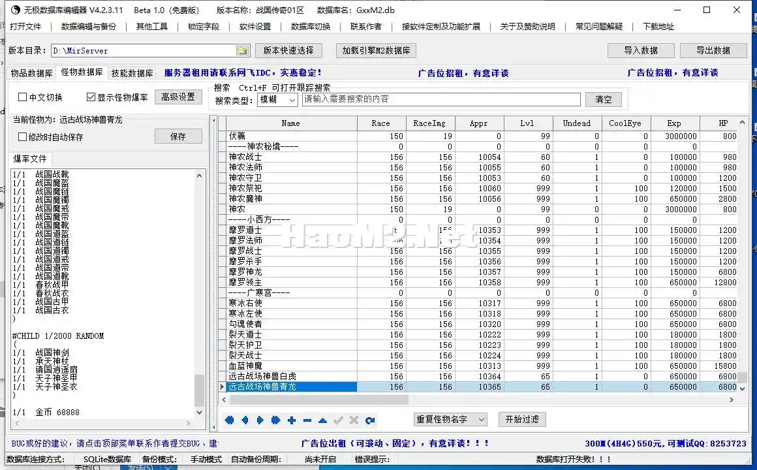Viewport: 757px width, 470px height.
Task: Click grid horizontal scrollbar thumb
Action: tap(318, 400)
